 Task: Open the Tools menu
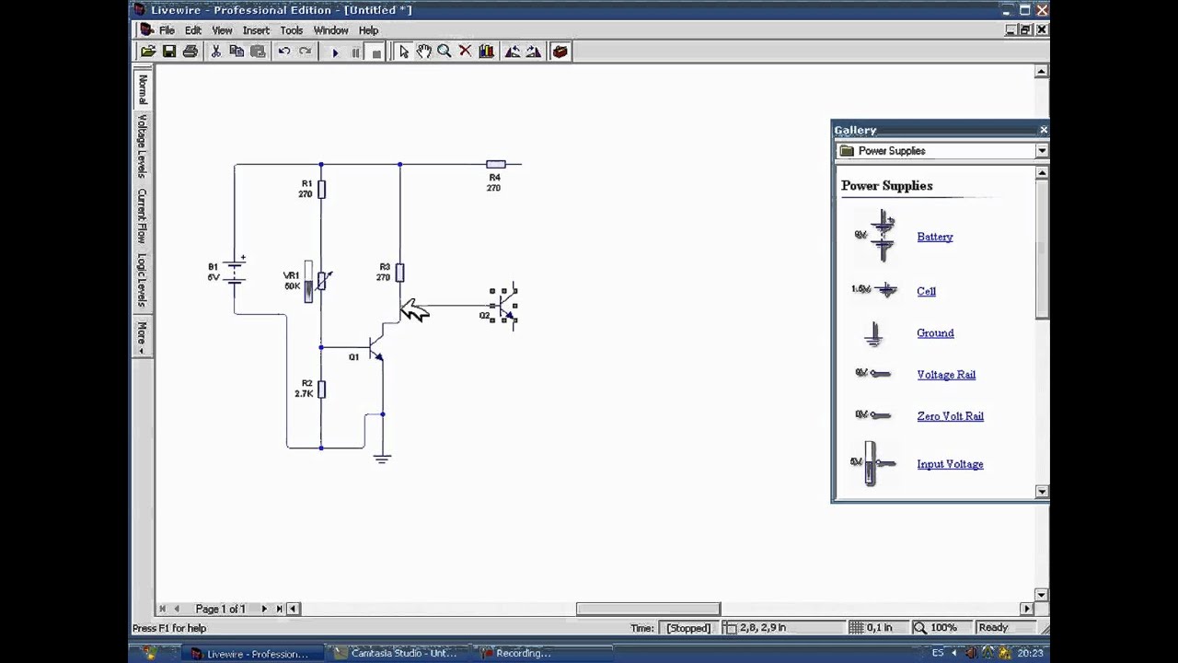(x=292, y=30)
